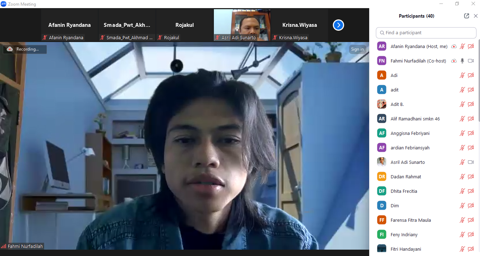Toggle microphone for Fahmi Nurfadilah (Co-host)
480x256 pixels.
[462, 61]
